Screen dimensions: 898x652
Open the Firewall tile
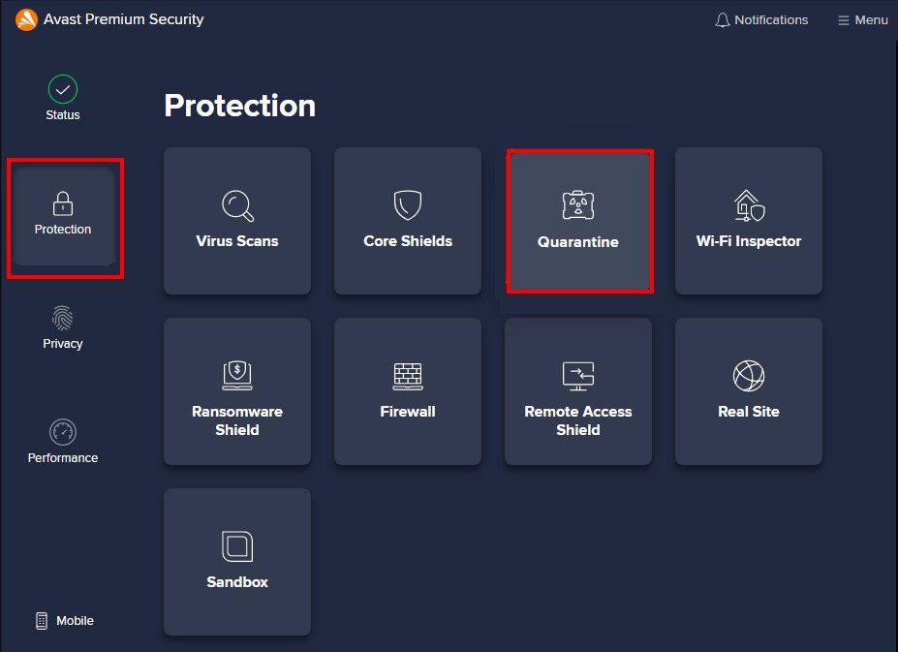click(x=407, y=391)
